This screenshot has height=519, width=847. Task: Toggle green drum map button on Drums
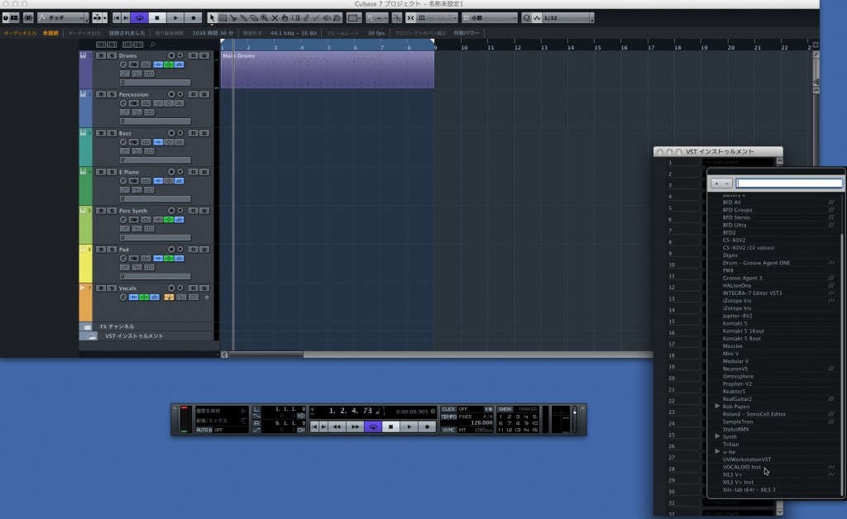pyautogui.click(x=169, y=64)
